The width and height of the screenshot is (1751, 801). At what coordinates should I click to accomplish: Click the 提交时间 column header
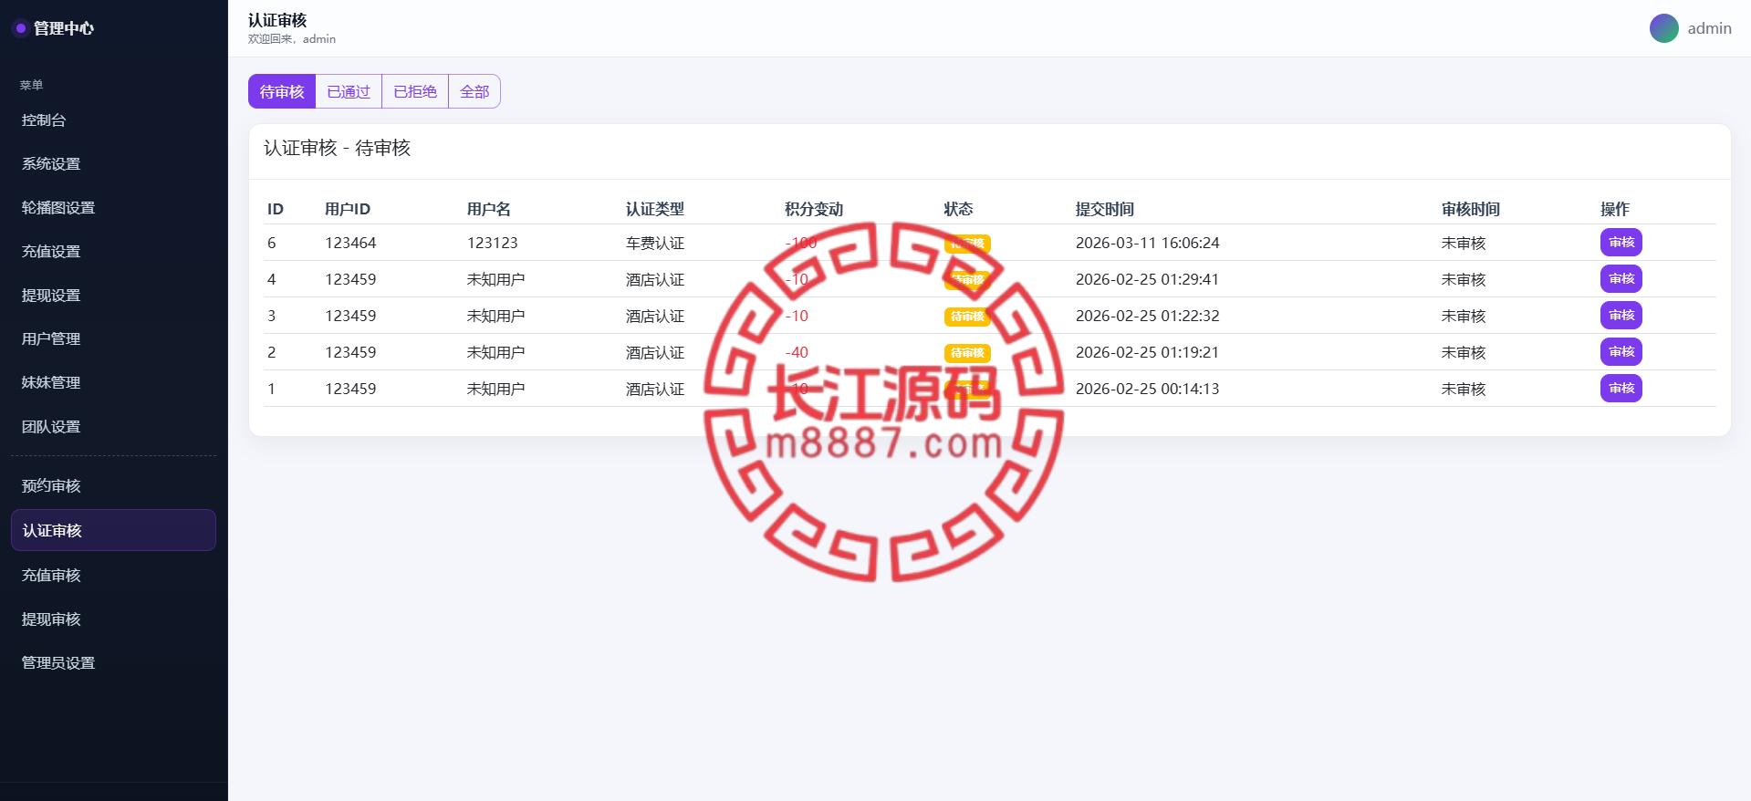(x=1105, y=209)
